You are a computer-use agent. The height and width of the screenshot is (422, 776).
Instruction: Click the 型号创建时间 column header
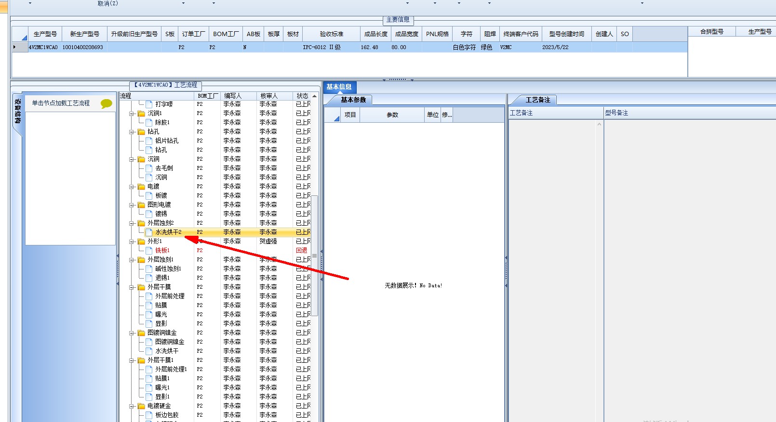click(x=566, y=34)
